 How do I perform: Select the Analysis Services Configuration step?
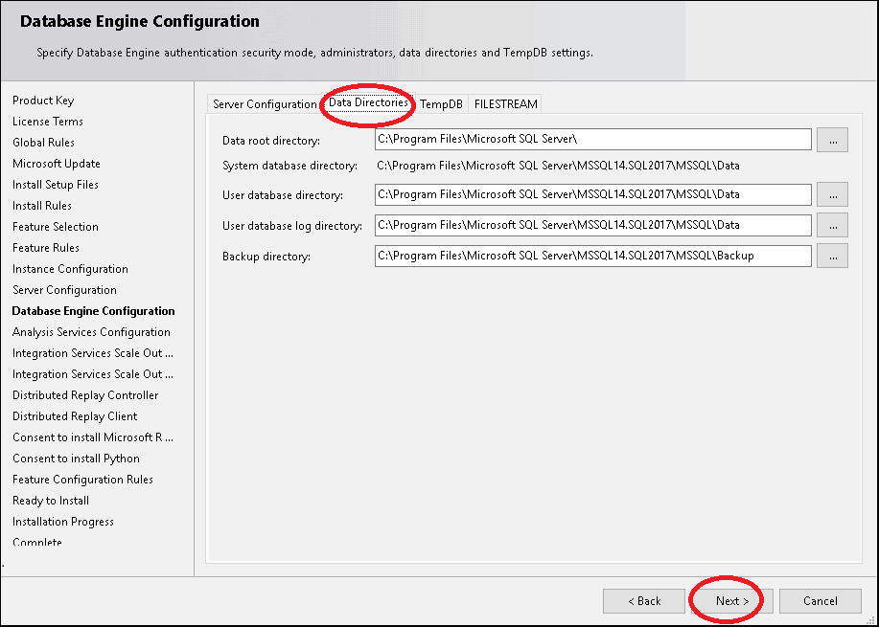[x=91, y=332]
